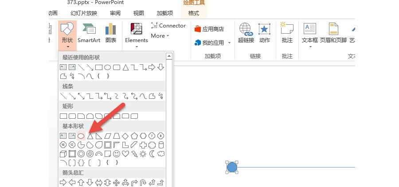399x187 pixels.
Task: Choose the Heptagon shape labeled 7
Action: (152, 136)
